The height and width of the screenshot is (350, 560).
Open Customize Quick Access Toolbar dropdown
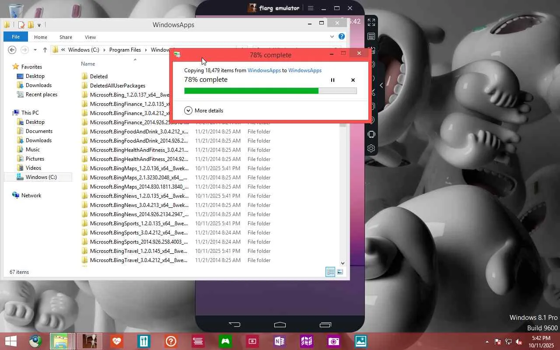(39, 25)
